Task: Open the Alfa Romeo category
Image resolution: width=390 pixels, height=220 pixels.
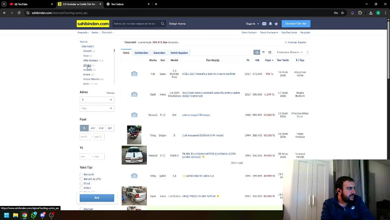Action: click(91, 61)
